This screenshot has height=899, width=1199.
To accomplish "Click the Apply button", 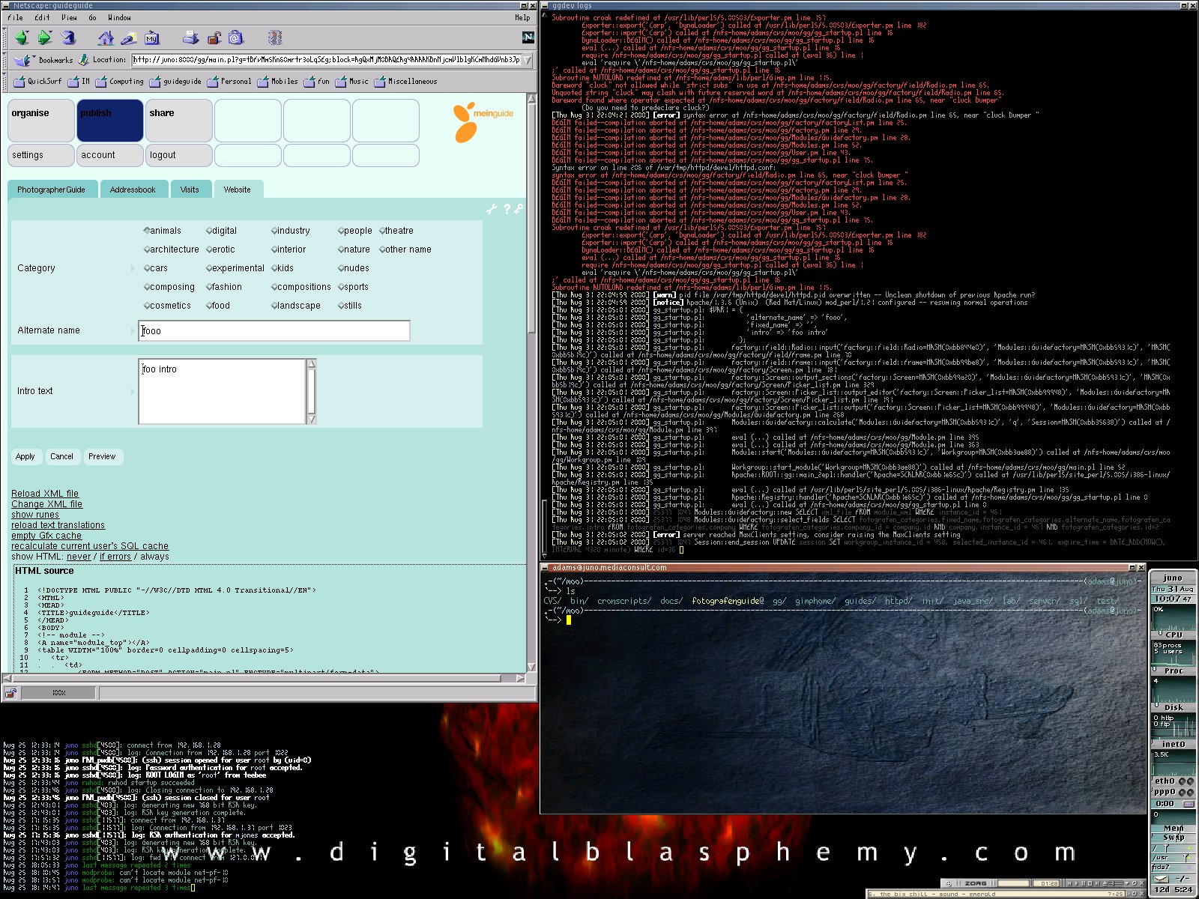I will click(x=25, y=456).
